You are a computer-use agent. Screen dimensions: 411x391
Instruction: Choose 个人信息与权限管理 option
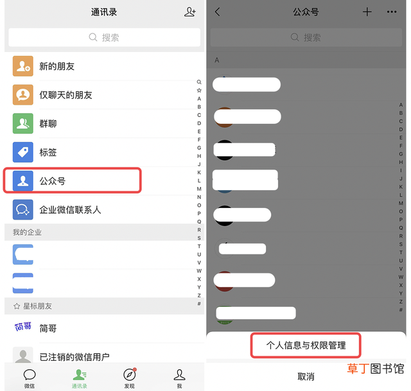pyautogui.click(x=306, y=345)
